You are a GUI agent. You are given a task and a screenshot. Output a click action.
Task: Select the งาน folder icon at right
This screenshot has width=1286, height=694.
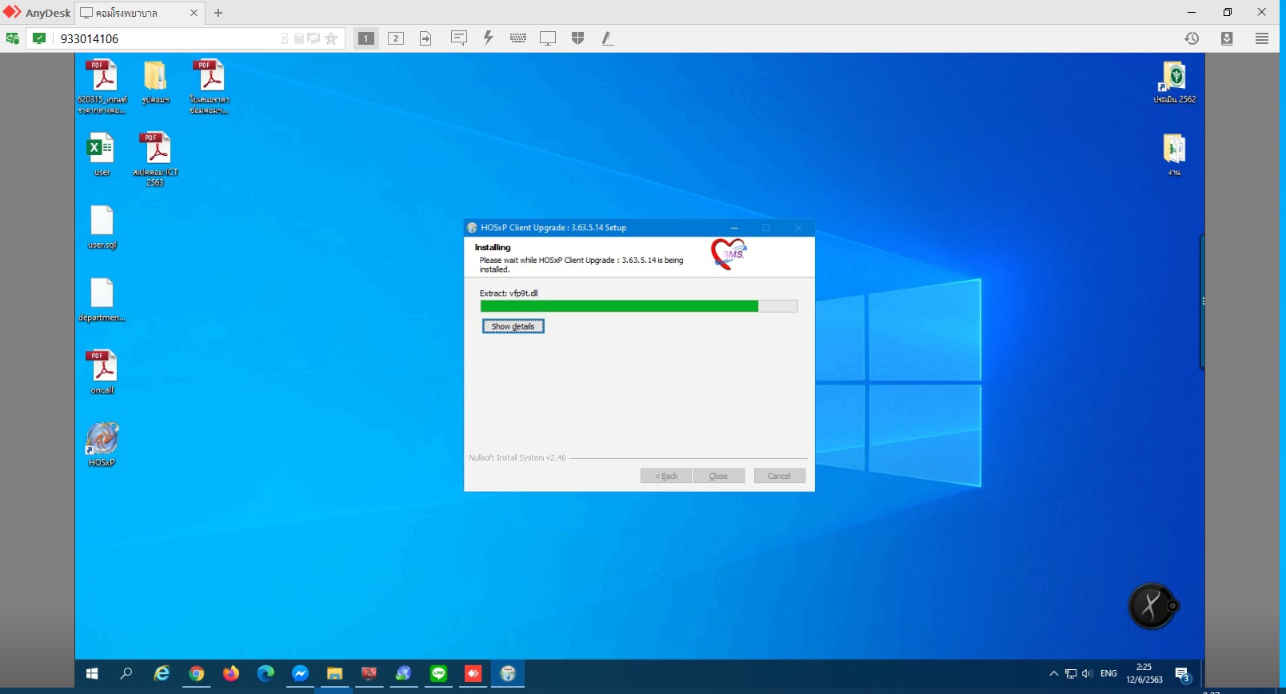tap(1174, 154)
